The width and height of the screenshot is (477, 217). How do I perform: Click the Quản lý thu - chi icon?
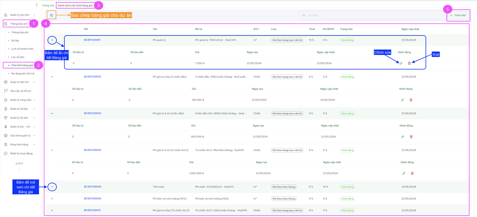click(x=6, y=127)
